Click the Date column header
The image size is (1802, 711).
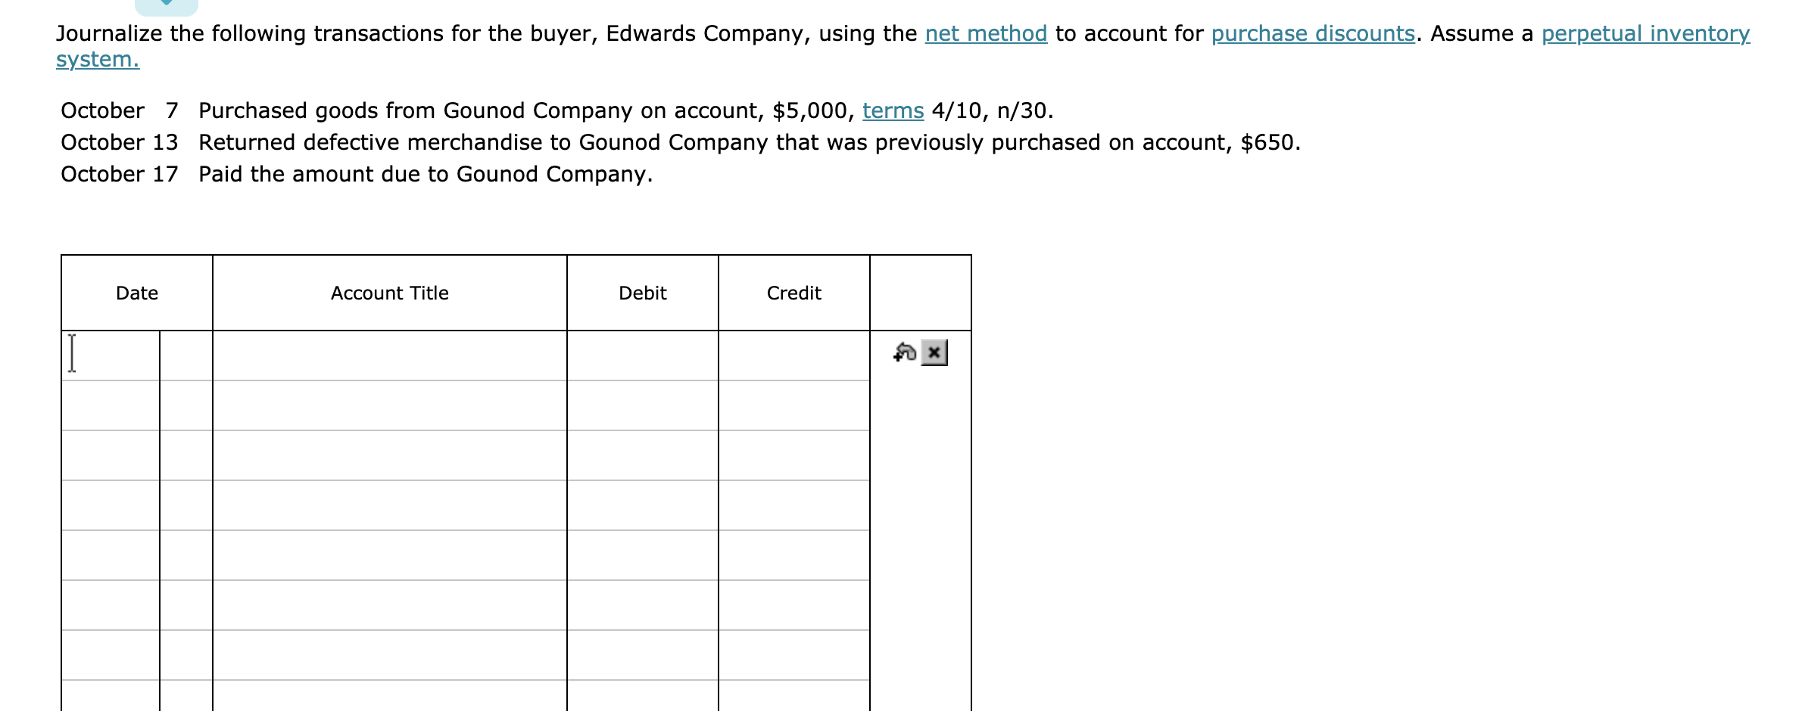[x=136, y=293]
